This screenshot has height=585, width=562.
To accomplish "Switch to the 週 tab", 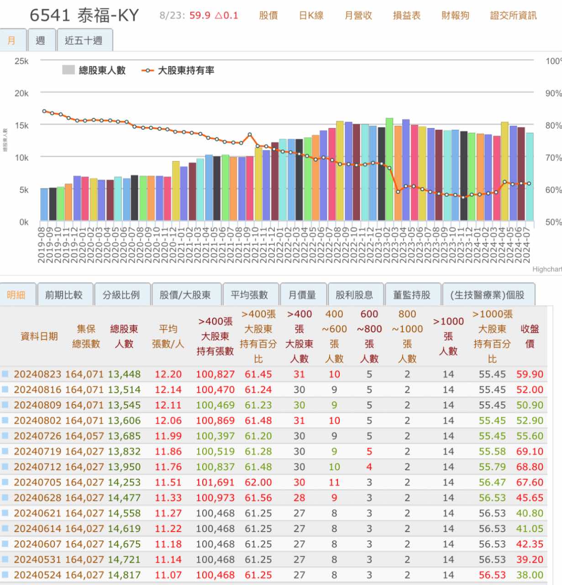I will tap(41, 40).
